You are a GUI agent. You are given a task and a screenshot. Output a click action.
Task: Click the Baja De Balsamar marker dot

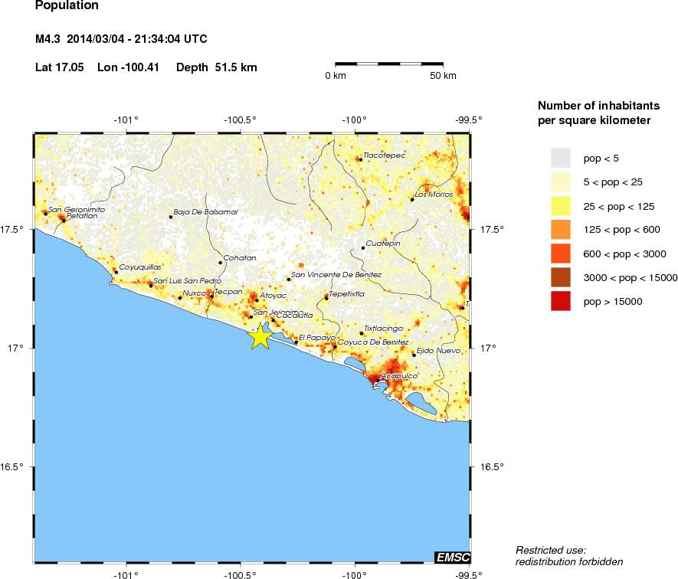171,217
